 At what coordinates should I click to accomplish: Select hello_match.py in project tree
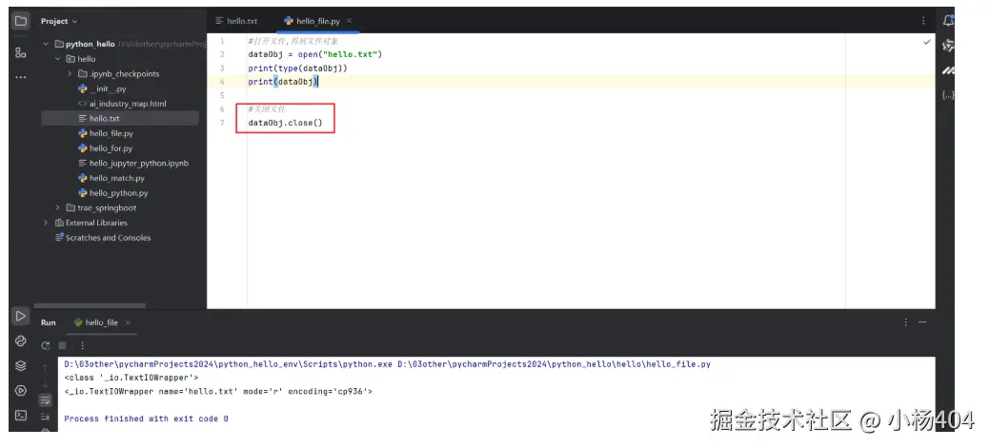(111, 178)
